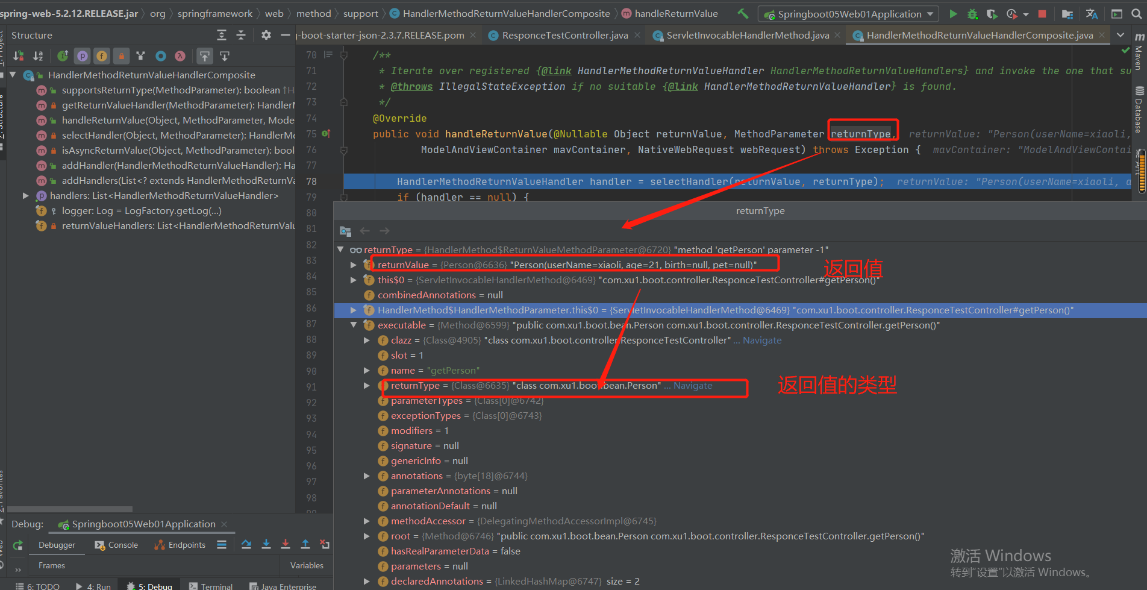Expand this$0 ServletInvocableHandlerMethod node

pos(354,280)
